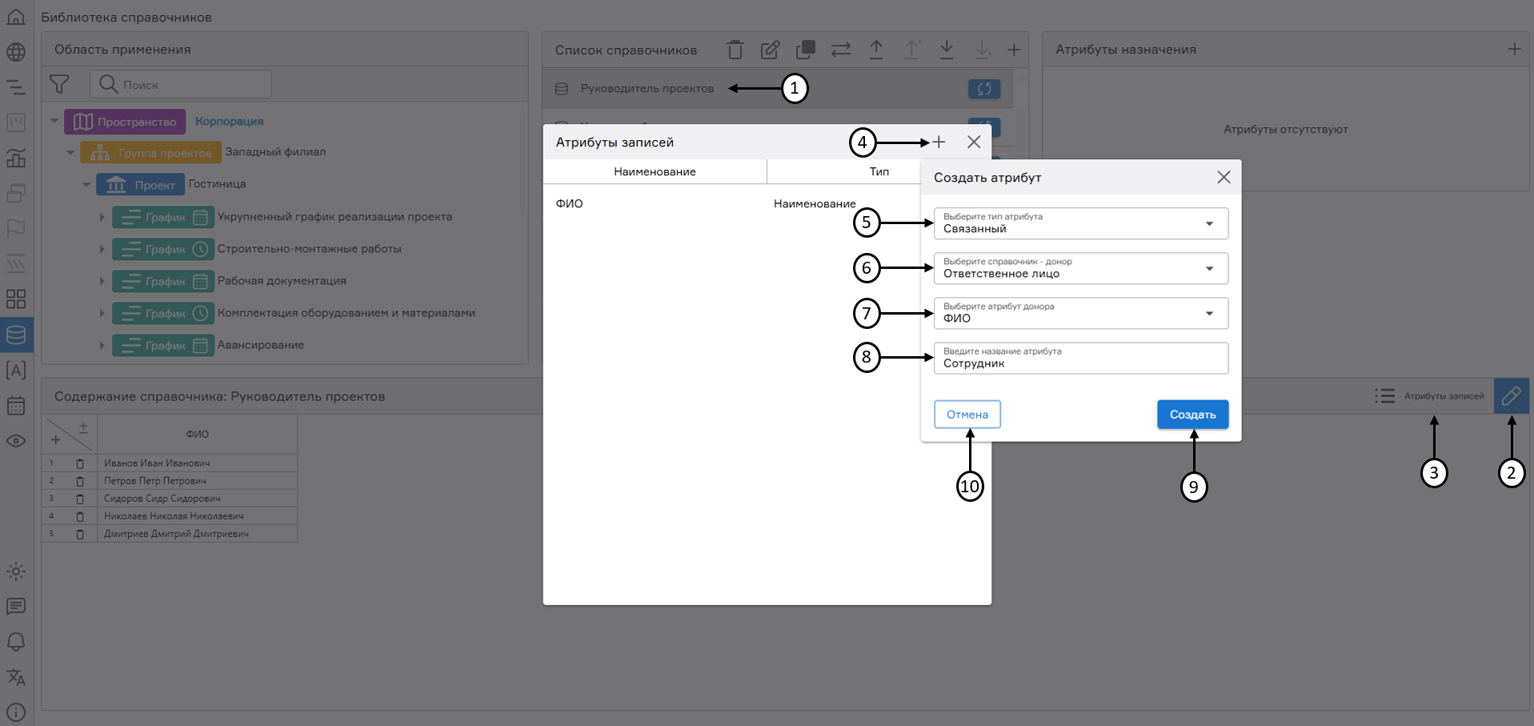The width and height of the screenshot is (1534, 726).
Task: Close the Создать атрибут dialog
Action: (1224, 178)
